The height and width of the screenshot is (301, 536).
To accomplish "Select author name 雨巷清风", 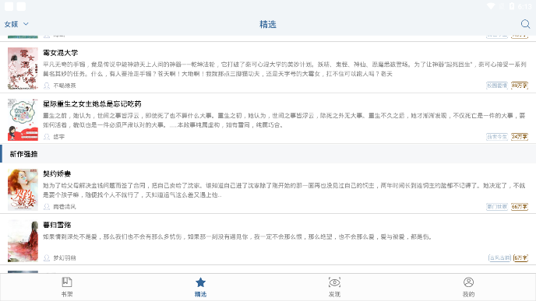I will coord(65,207).
